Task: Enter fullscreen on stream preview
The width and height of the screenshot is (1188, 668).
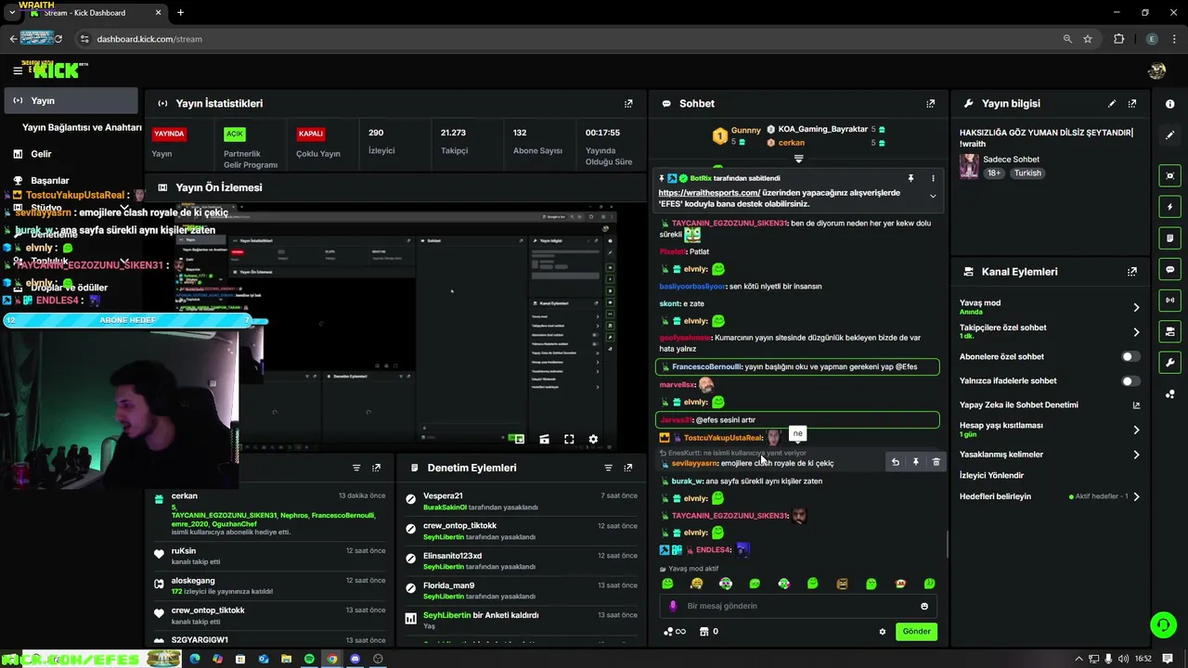Action: (x=569, y=439)
